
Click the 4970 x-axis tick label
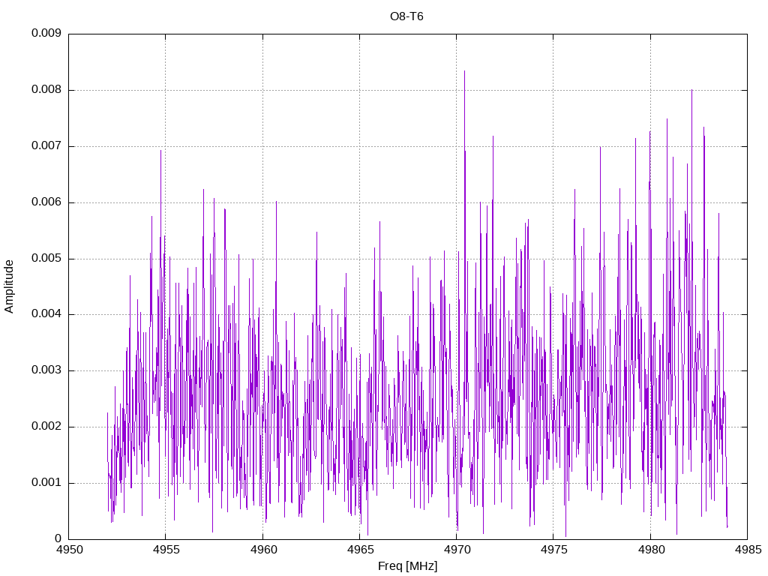(x=457, y=550)
